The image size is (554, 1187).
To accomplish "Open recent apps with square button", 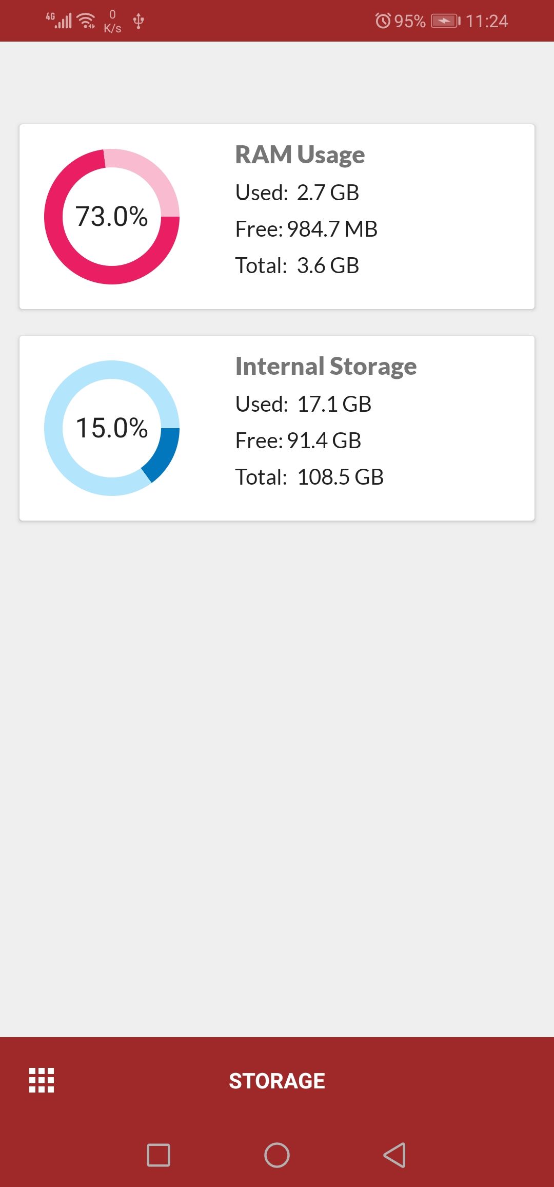I will [159, 1155].
